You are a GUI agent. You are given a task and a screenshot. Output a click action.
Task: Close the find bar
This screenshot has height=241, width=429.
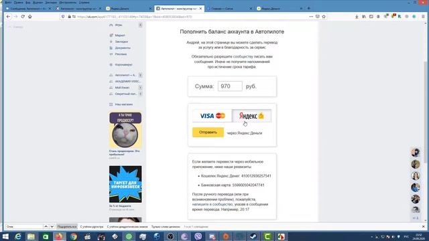[423, 226]
